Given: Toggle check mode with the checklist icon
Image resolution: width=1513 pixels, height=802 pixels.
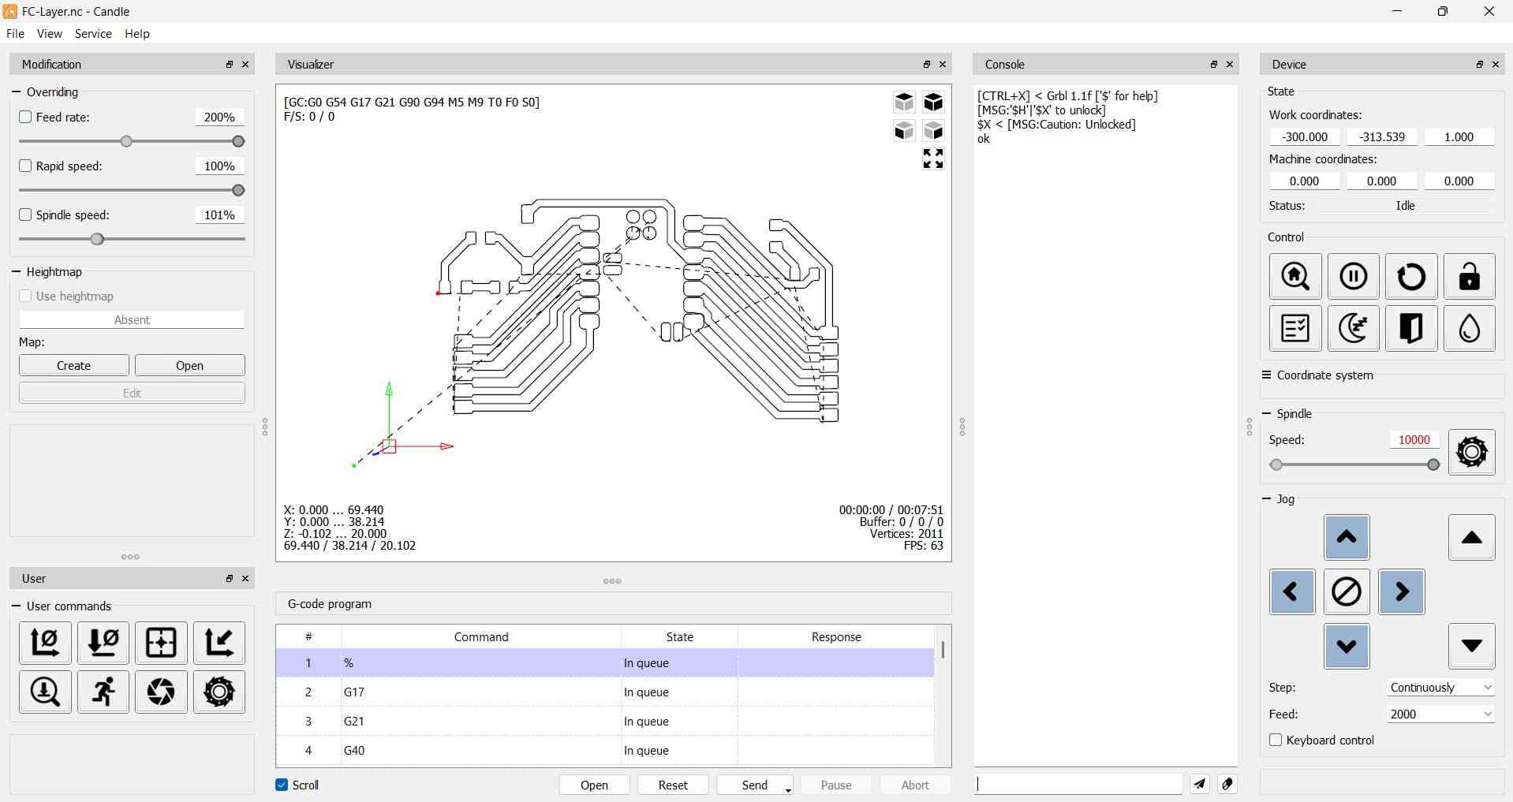Looking at the screenshot, I should [x=1295, y=328].
